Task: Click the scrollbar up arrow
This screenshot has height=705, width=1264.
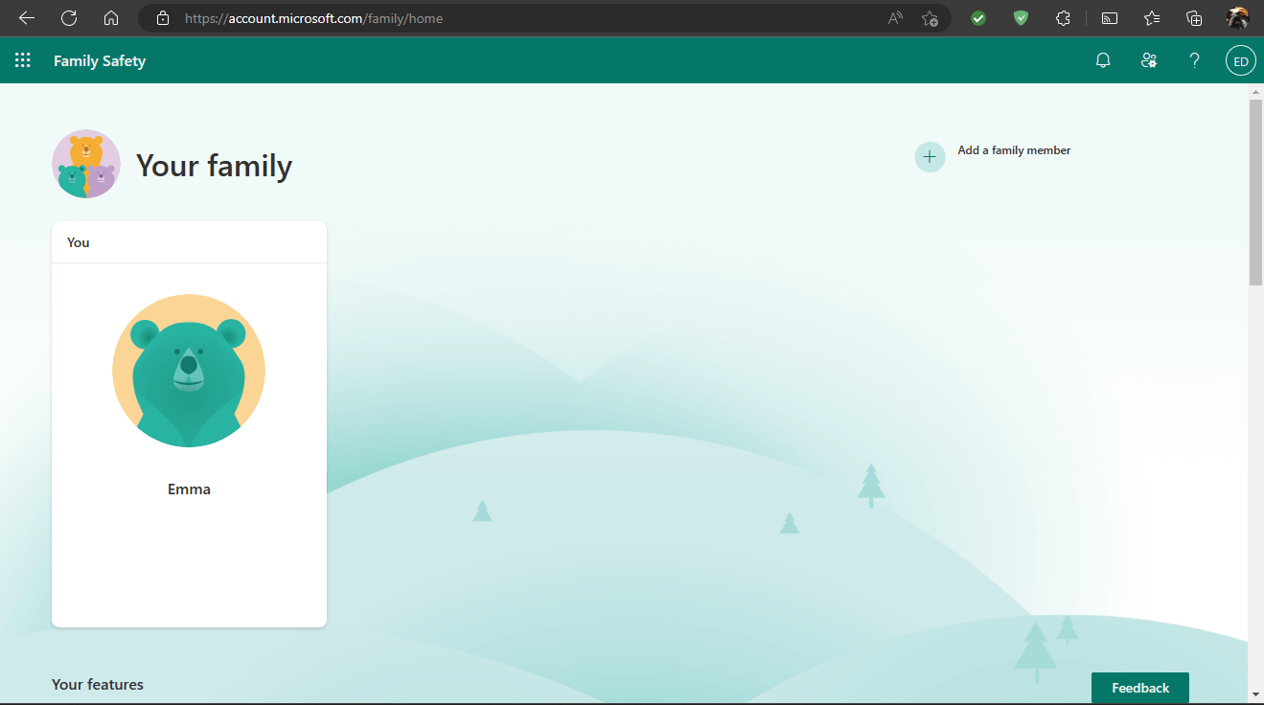Action: (1255, 91)
